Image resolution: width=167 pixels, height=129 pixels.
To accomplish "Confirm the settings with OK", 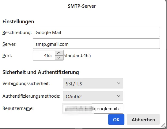I will click(116, 119).
